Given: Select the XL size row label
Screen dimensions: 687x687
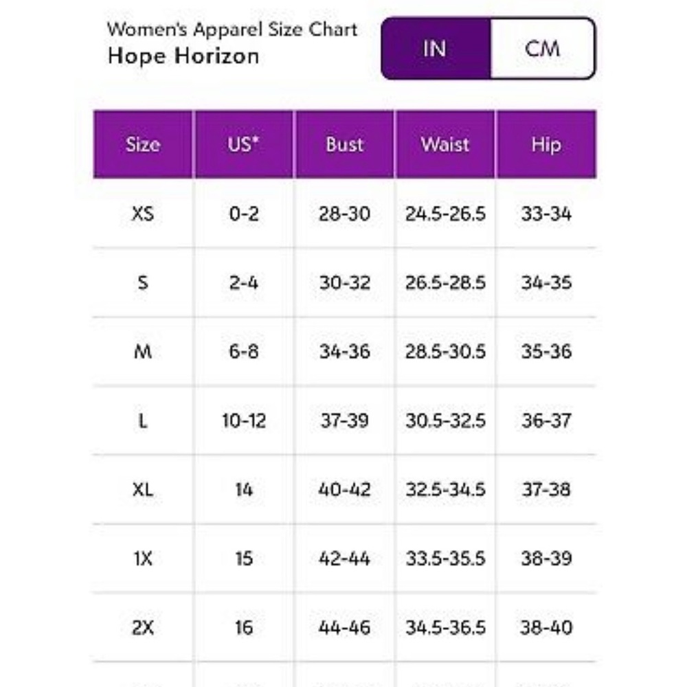Looking at the screenshot, I should point(143,489).
